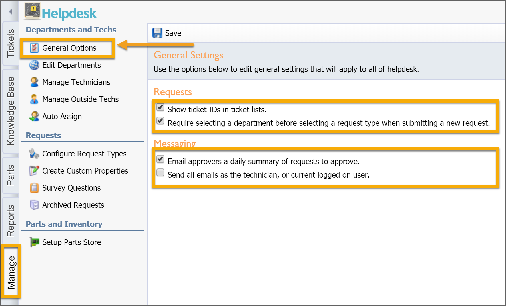Open Configure Request Types

[x=84, y=154]
